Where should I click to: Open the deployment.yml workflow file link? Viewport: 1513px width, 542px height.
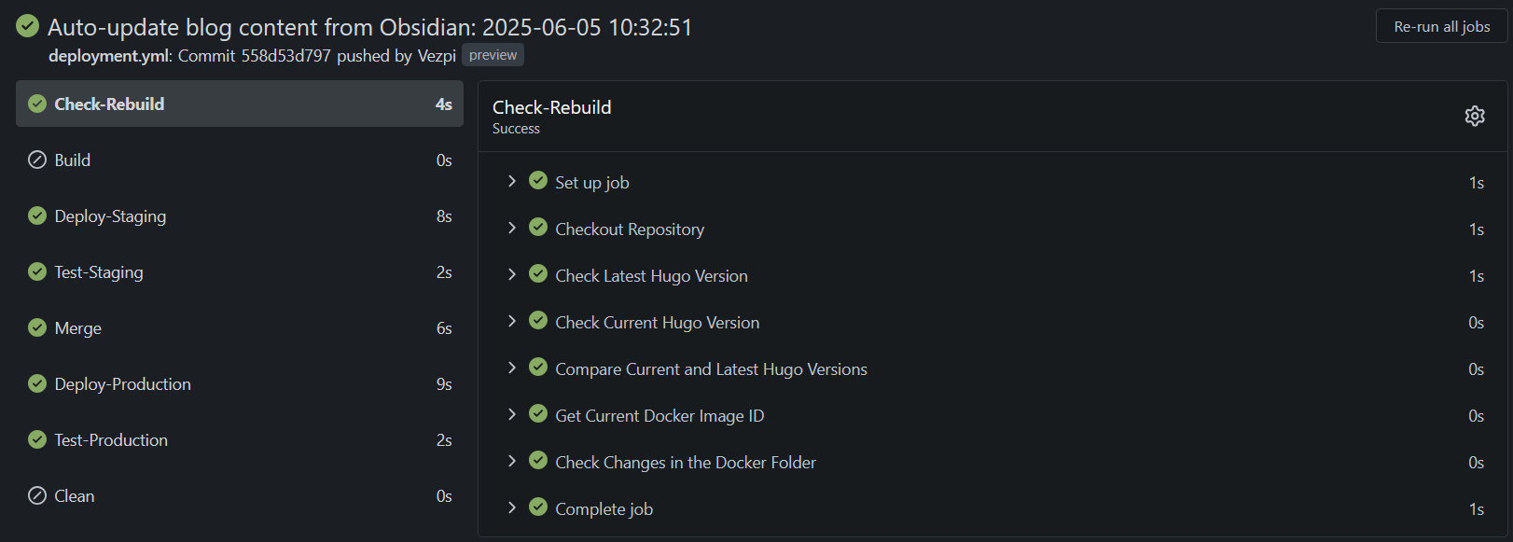click(108, 56)
